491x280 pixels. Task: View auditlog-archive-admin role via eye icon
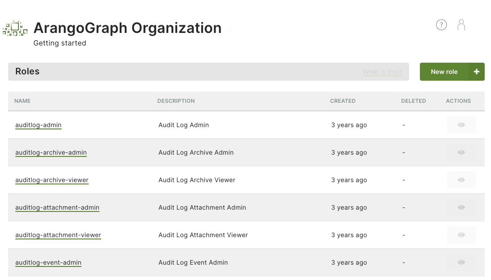(x=461, y=152)
